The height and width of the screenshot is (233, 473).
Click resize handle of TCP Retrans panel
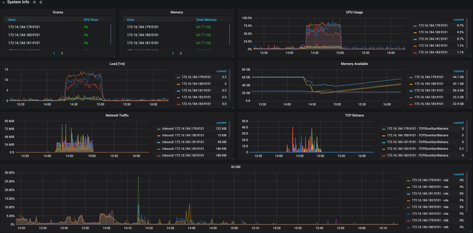pos(470,159)
